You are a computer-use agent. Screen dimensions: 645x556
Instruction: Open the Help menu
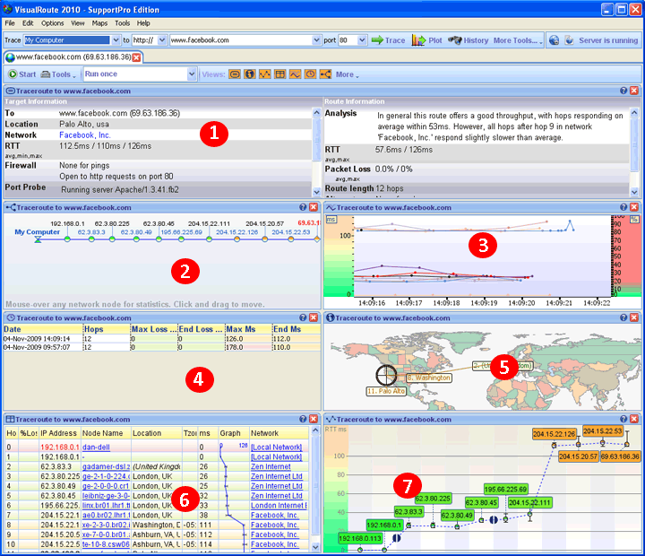pos(143,23)
